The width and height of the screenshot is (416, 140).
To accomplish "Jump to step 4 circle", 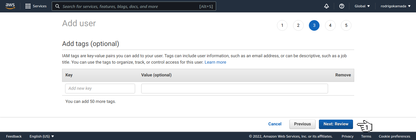I will click(x=330, y=26).
